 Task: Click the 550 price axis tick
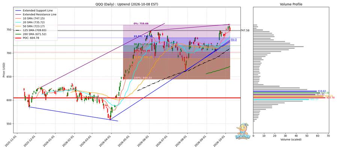[10, 124]
